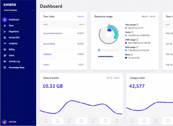
Task: Expand the John Doe user menu
Action: tap(33, 122)
